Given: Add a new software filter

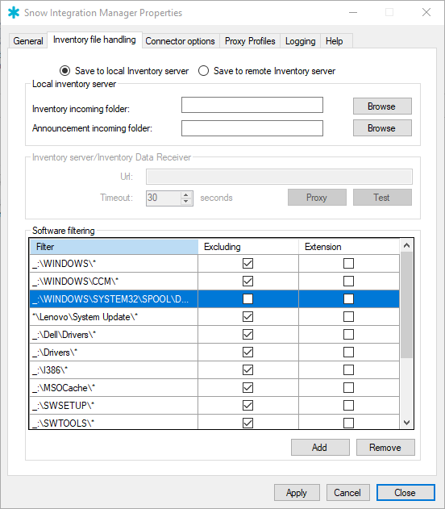Looking at the screenshot, I should pos(320,448).
